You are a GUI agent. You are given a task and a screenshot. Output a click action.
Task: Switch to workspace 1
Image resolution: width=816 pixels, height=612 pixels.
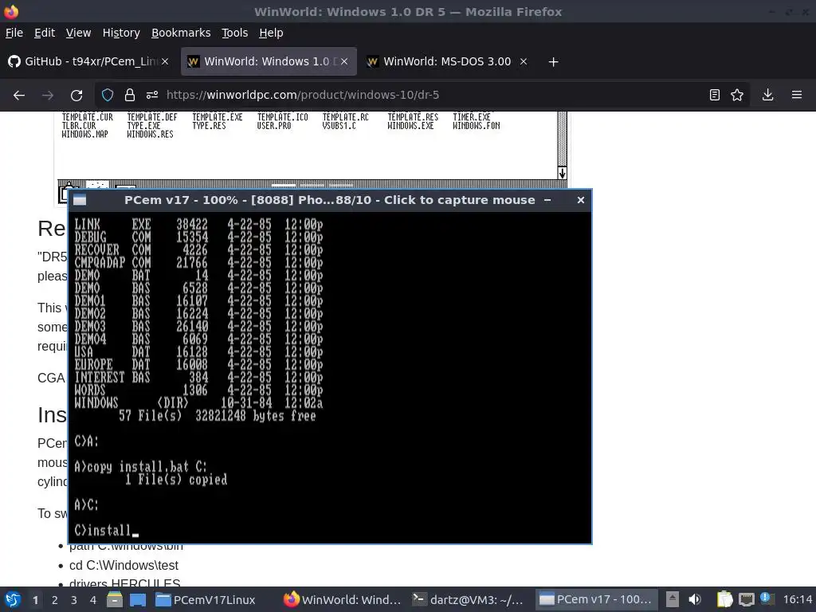coord(35,600)
